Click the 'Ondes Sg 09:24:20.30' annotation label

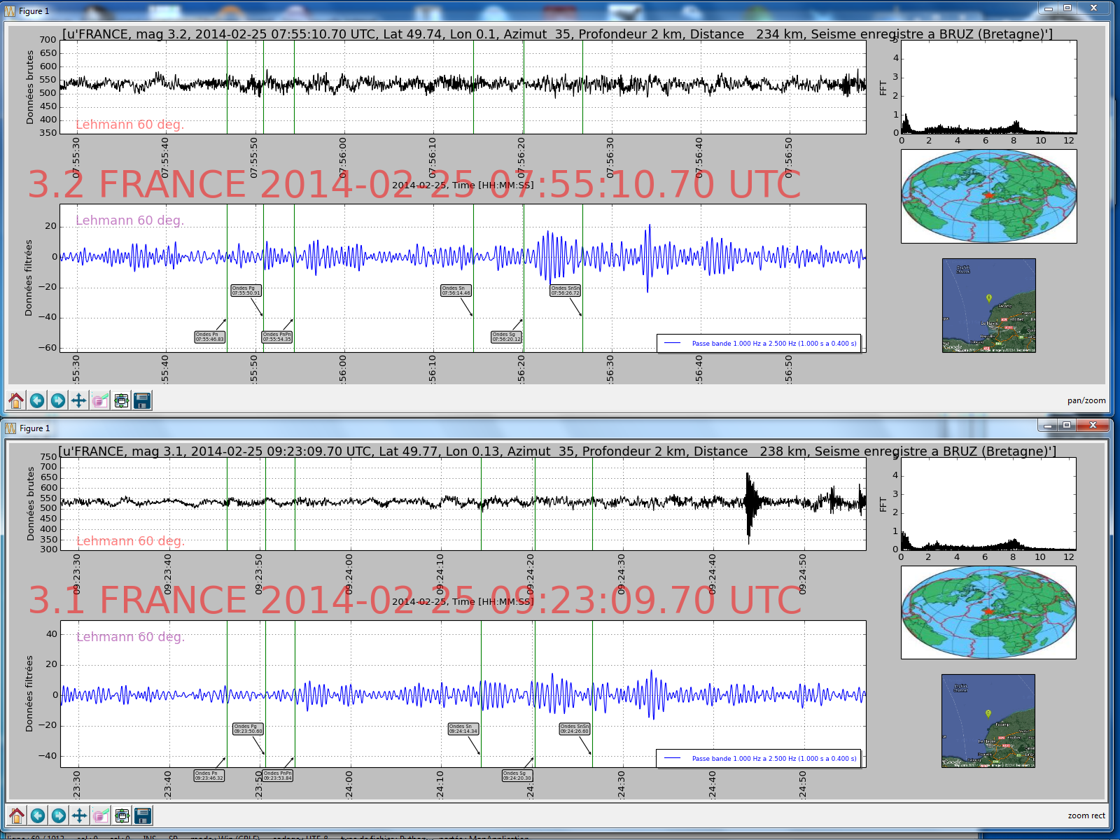pyautogui.click(x=517, y=776)
